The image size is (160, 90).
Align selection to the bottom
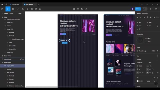point(154,17)
